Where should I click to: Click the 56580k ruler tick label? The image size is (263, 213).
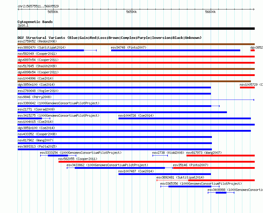[x=53, y=12]
